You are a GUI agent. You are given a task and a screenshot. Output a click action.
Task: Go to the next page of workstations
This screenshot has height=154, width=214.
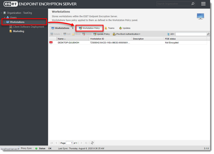tap(81, 143)
